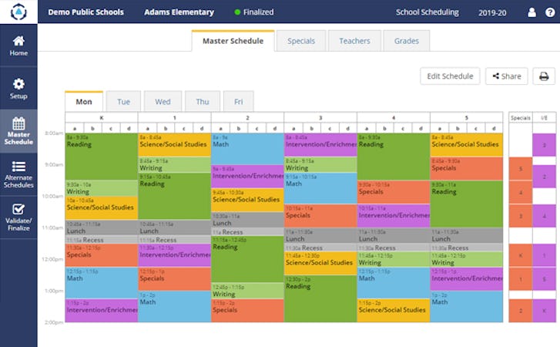
Task: Switch to the Teachers tab
Action: click(354, 41)
